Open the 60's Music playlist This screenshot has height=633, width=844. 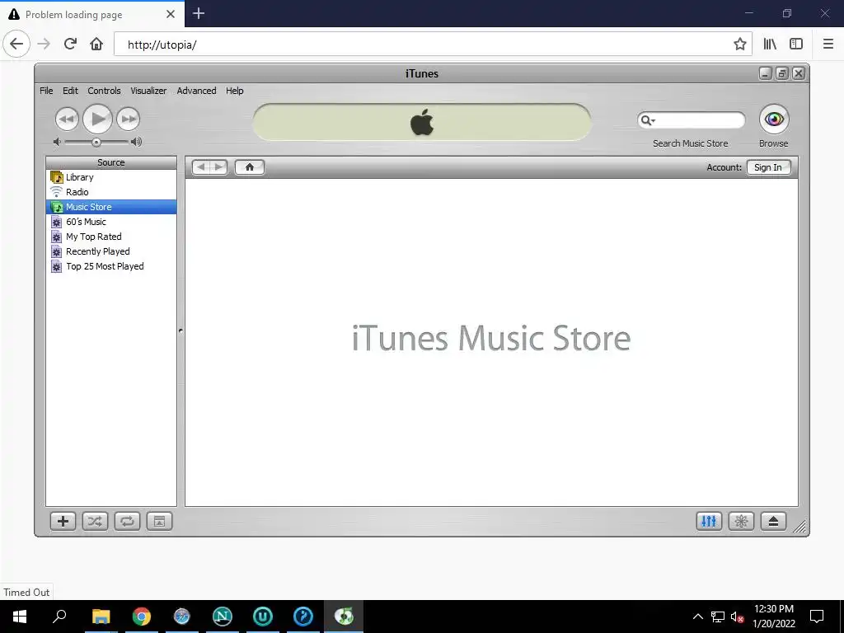tap(111, 222)
